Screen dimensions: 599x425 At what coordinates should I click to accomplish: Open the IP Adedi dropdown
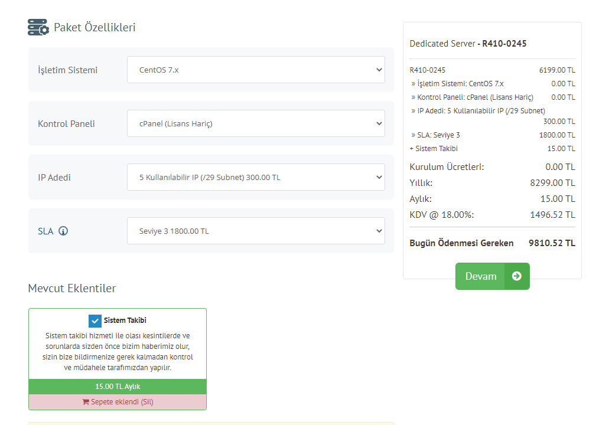click(256, 177)
